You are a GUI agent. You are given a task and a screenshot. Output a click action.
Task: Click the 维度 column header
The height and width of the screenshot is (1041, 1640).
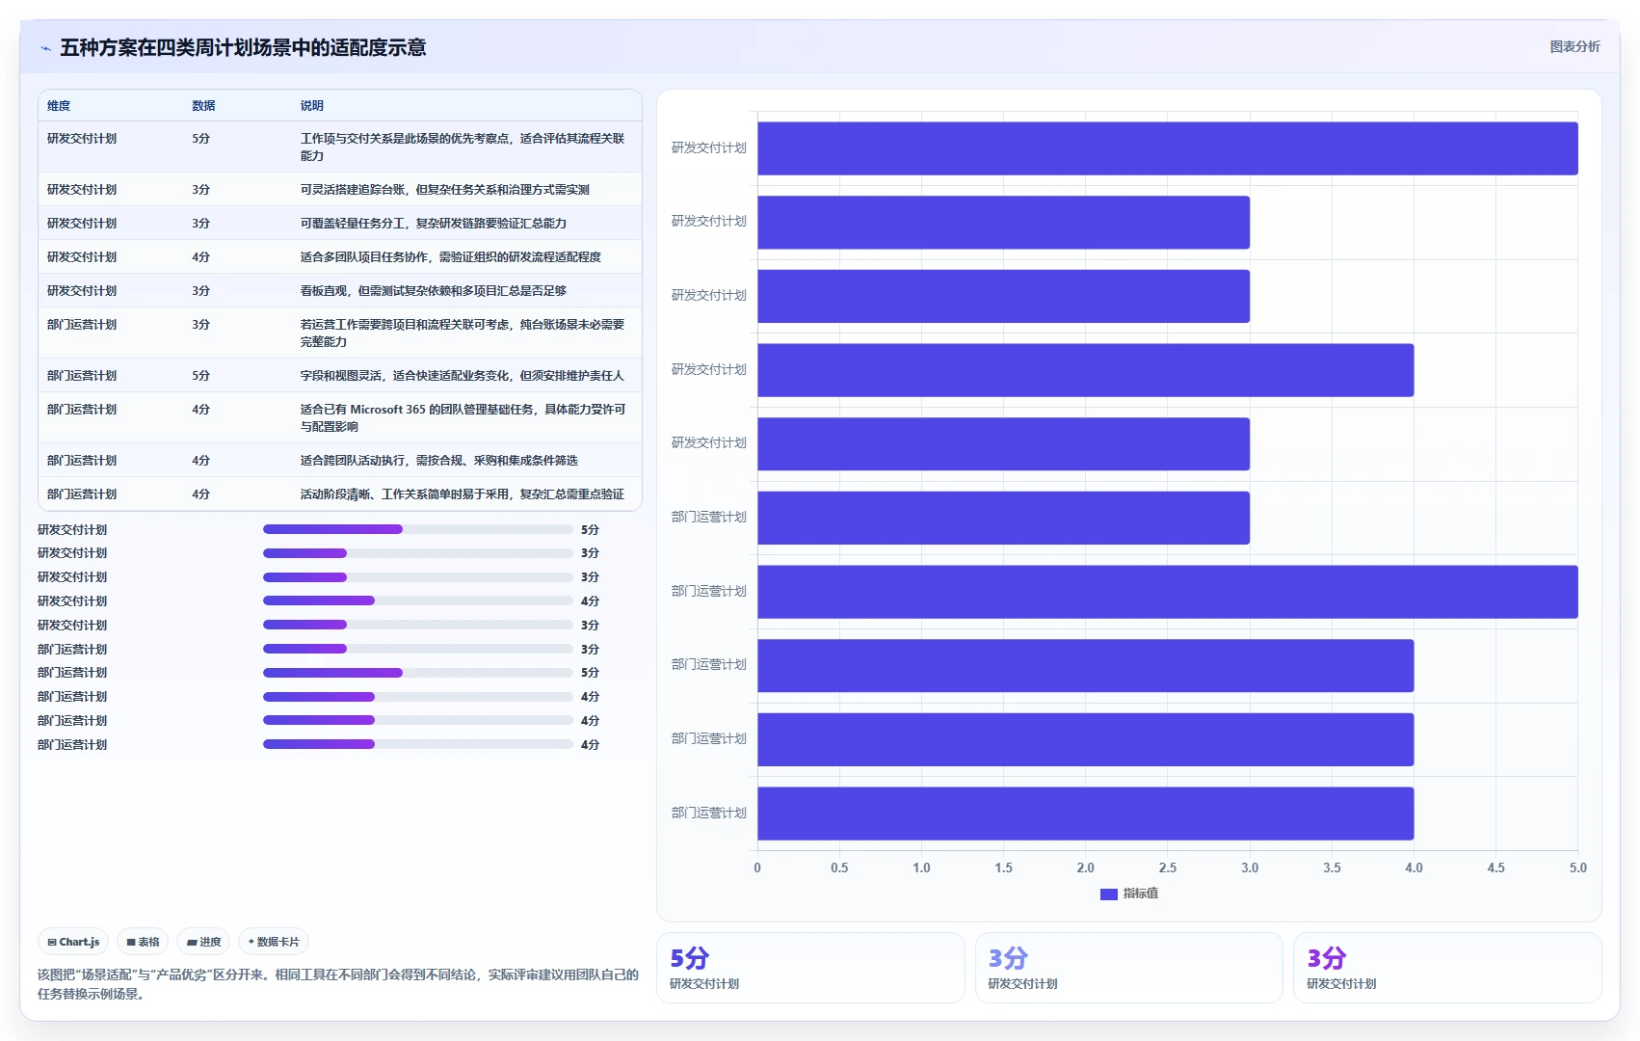(59, 106)
